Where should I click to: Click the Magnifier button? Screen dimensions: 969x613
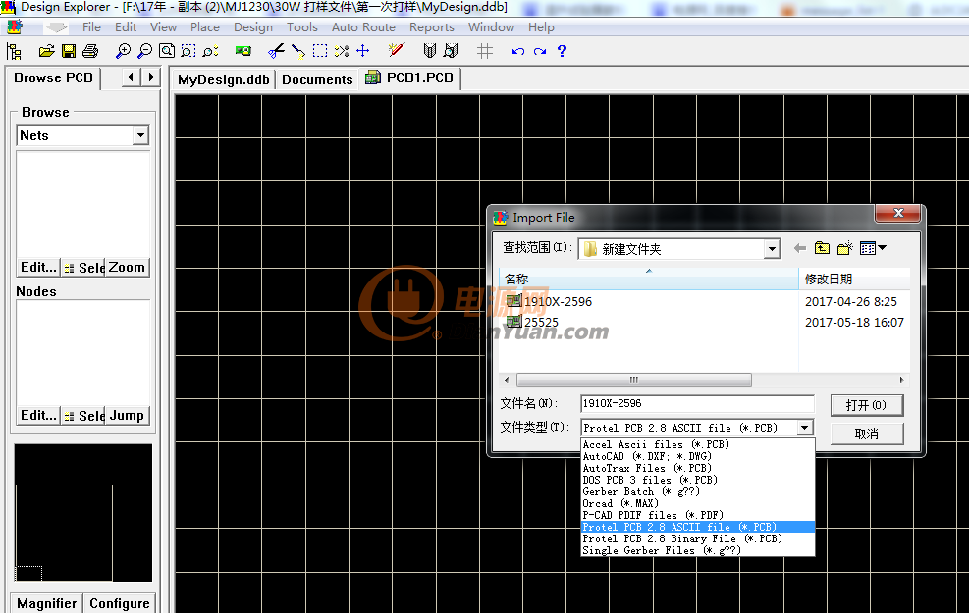[x=47, y=603]
